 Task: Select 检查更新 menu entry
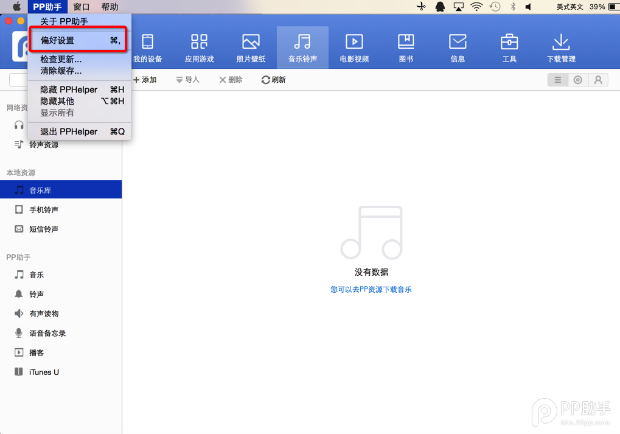[61, 59]
